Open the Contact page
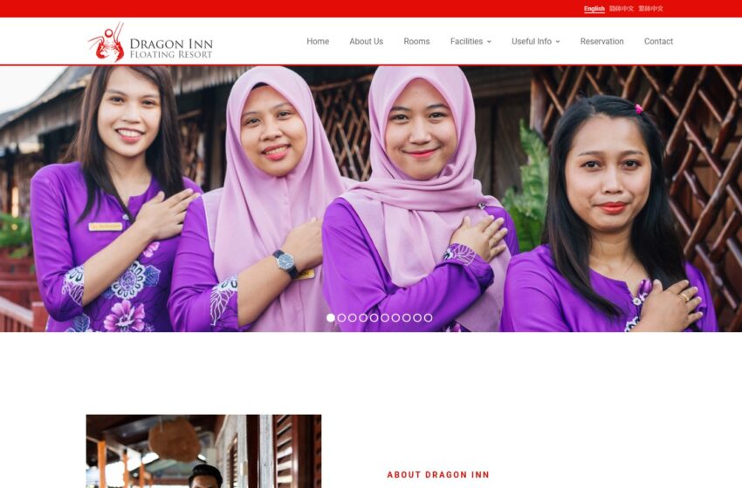742x488 pixels. [658, 42]
